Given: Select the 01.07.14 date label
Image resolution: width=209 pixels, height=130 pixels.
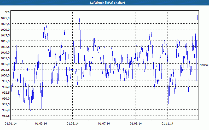Looking at the screenshot, I should pos(104,123).
